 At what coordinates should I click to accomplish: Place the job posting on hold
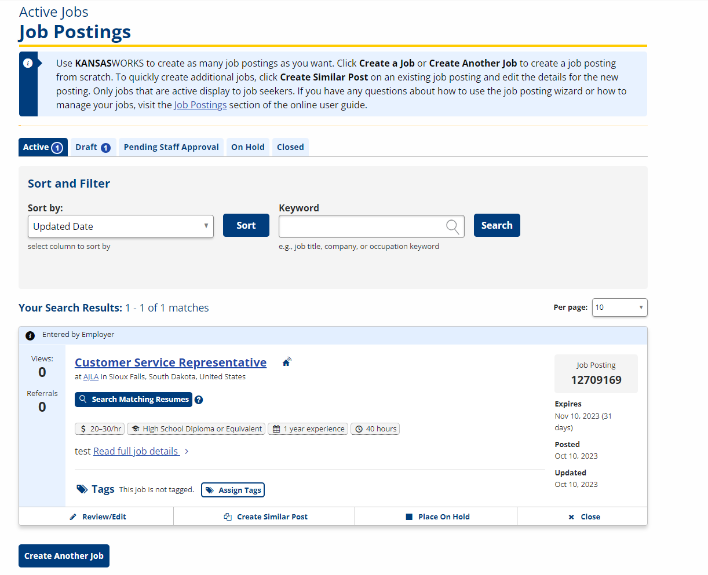[x=437, y=517]
